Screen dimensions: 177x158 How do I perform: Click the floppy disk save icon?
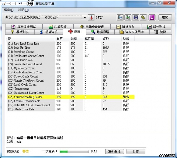[x=136, y=17]
